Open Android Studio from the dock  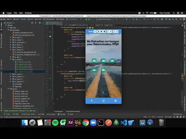coord(63,122)
